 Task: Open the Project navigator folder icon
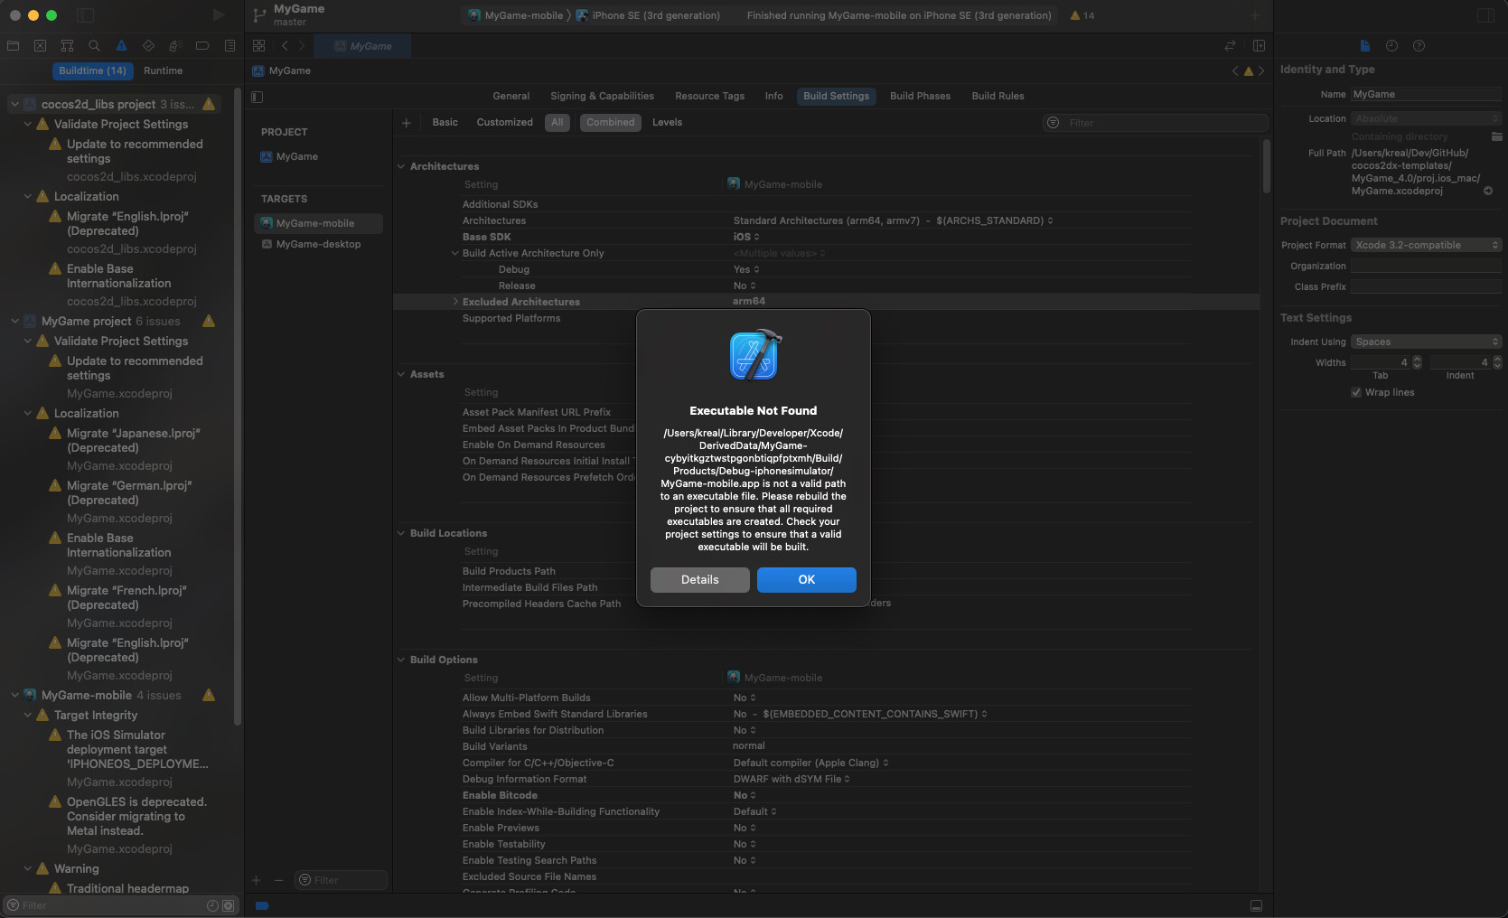(13, 45)
